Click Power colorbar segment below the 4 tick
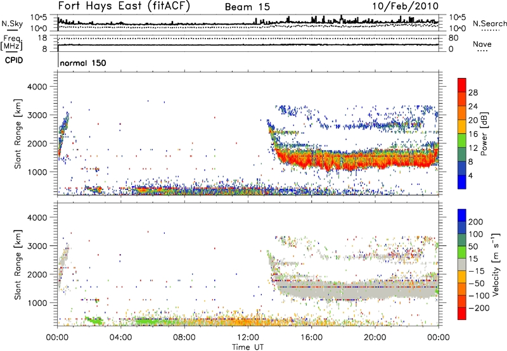 462,182
